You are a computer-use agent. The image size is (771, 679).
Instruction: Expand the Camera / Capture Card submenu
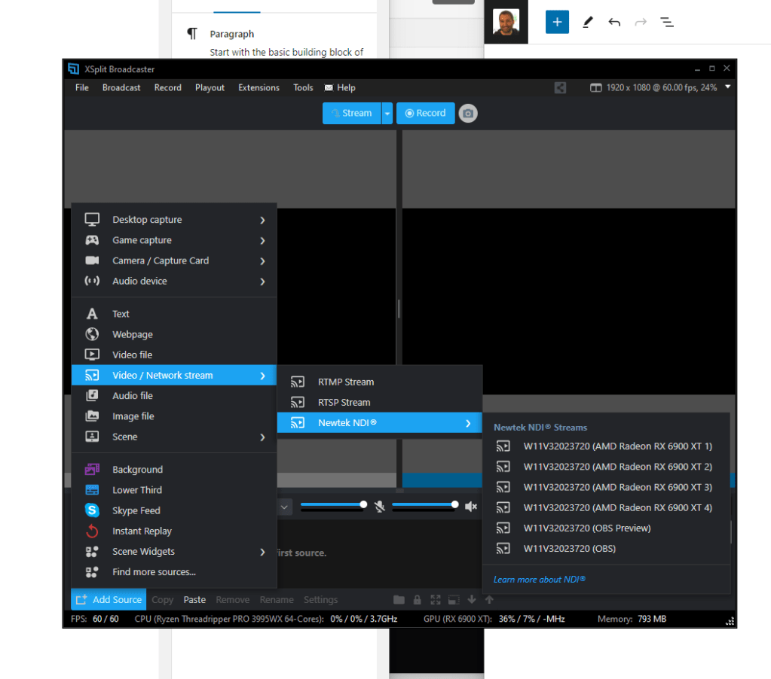[174, 260]
